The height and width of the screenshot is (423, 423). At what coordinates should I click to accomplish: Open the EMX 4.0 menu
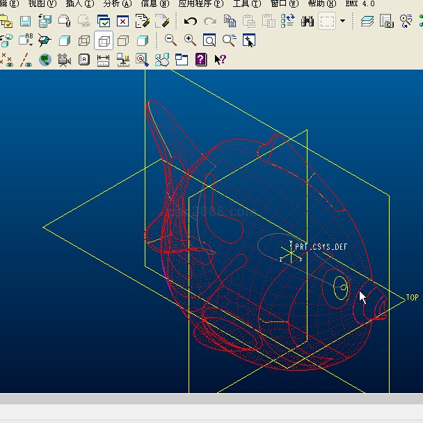pos(360,4)
